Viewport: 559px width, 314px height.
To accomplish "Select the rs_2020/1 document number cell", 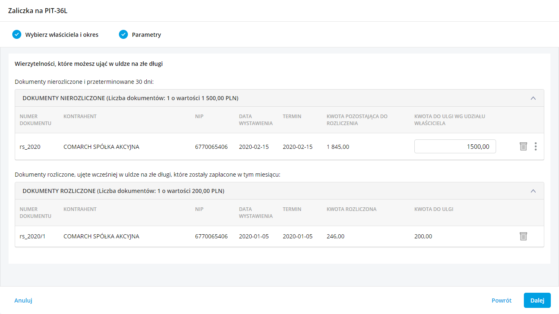I will (x=33, y=236).
